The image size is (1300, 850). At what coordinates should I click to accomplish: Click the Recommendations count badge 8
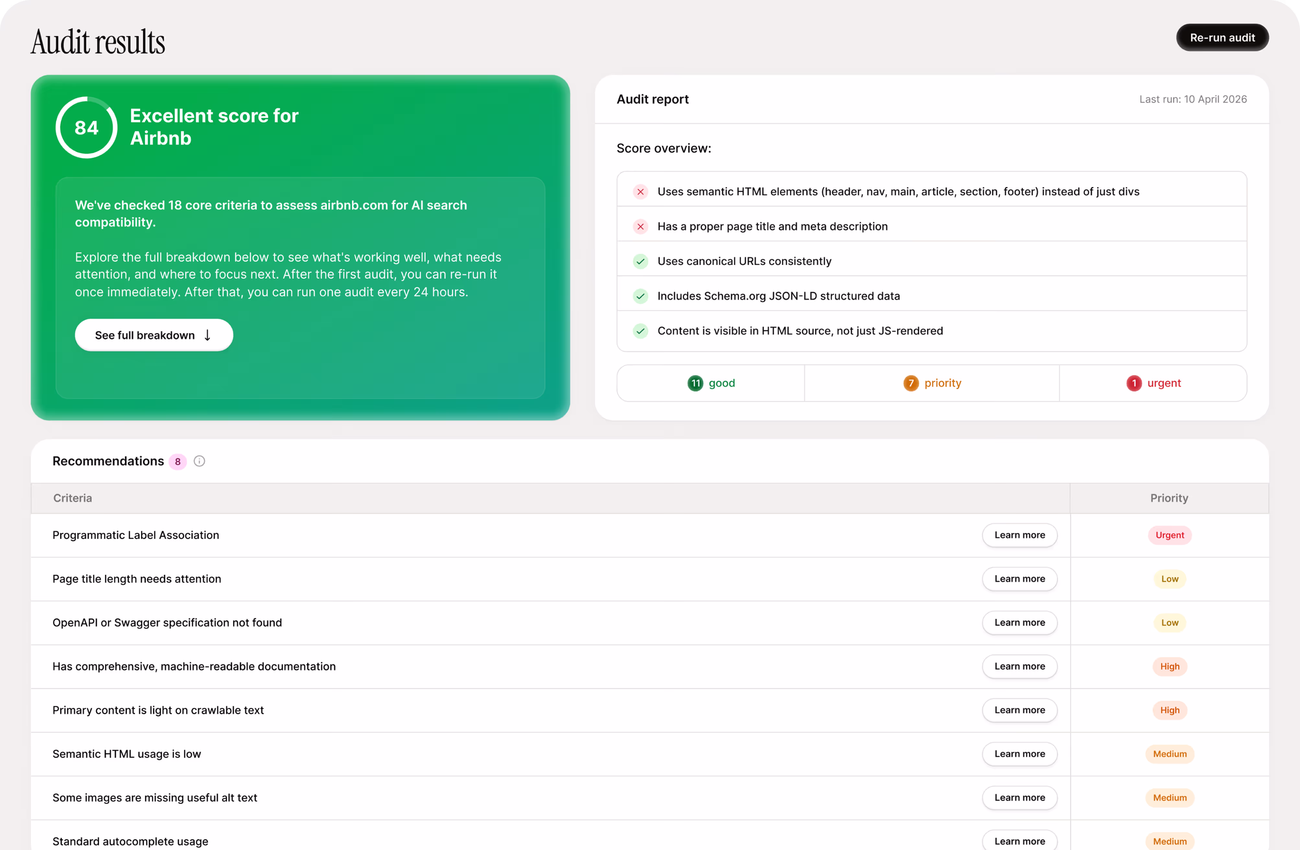(x=178, y=462)
